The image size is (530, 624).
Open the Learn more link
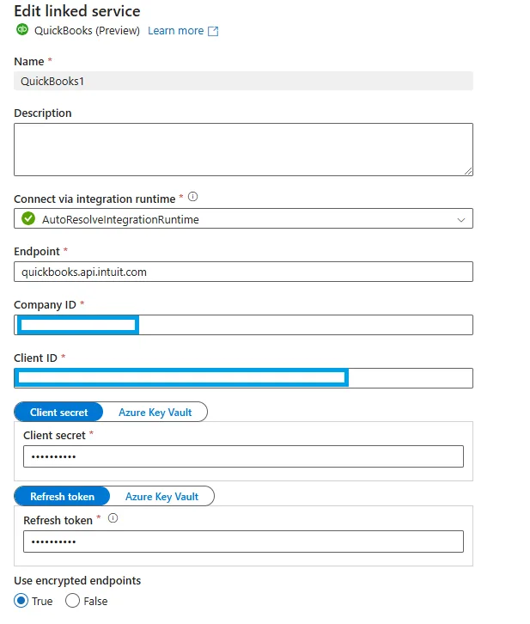point(176,31)
